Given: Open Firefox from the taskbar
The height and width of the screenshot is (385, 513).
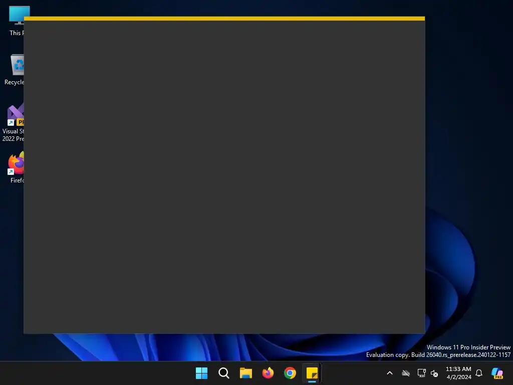Looking at the screenshot, I should pos(268,373).
